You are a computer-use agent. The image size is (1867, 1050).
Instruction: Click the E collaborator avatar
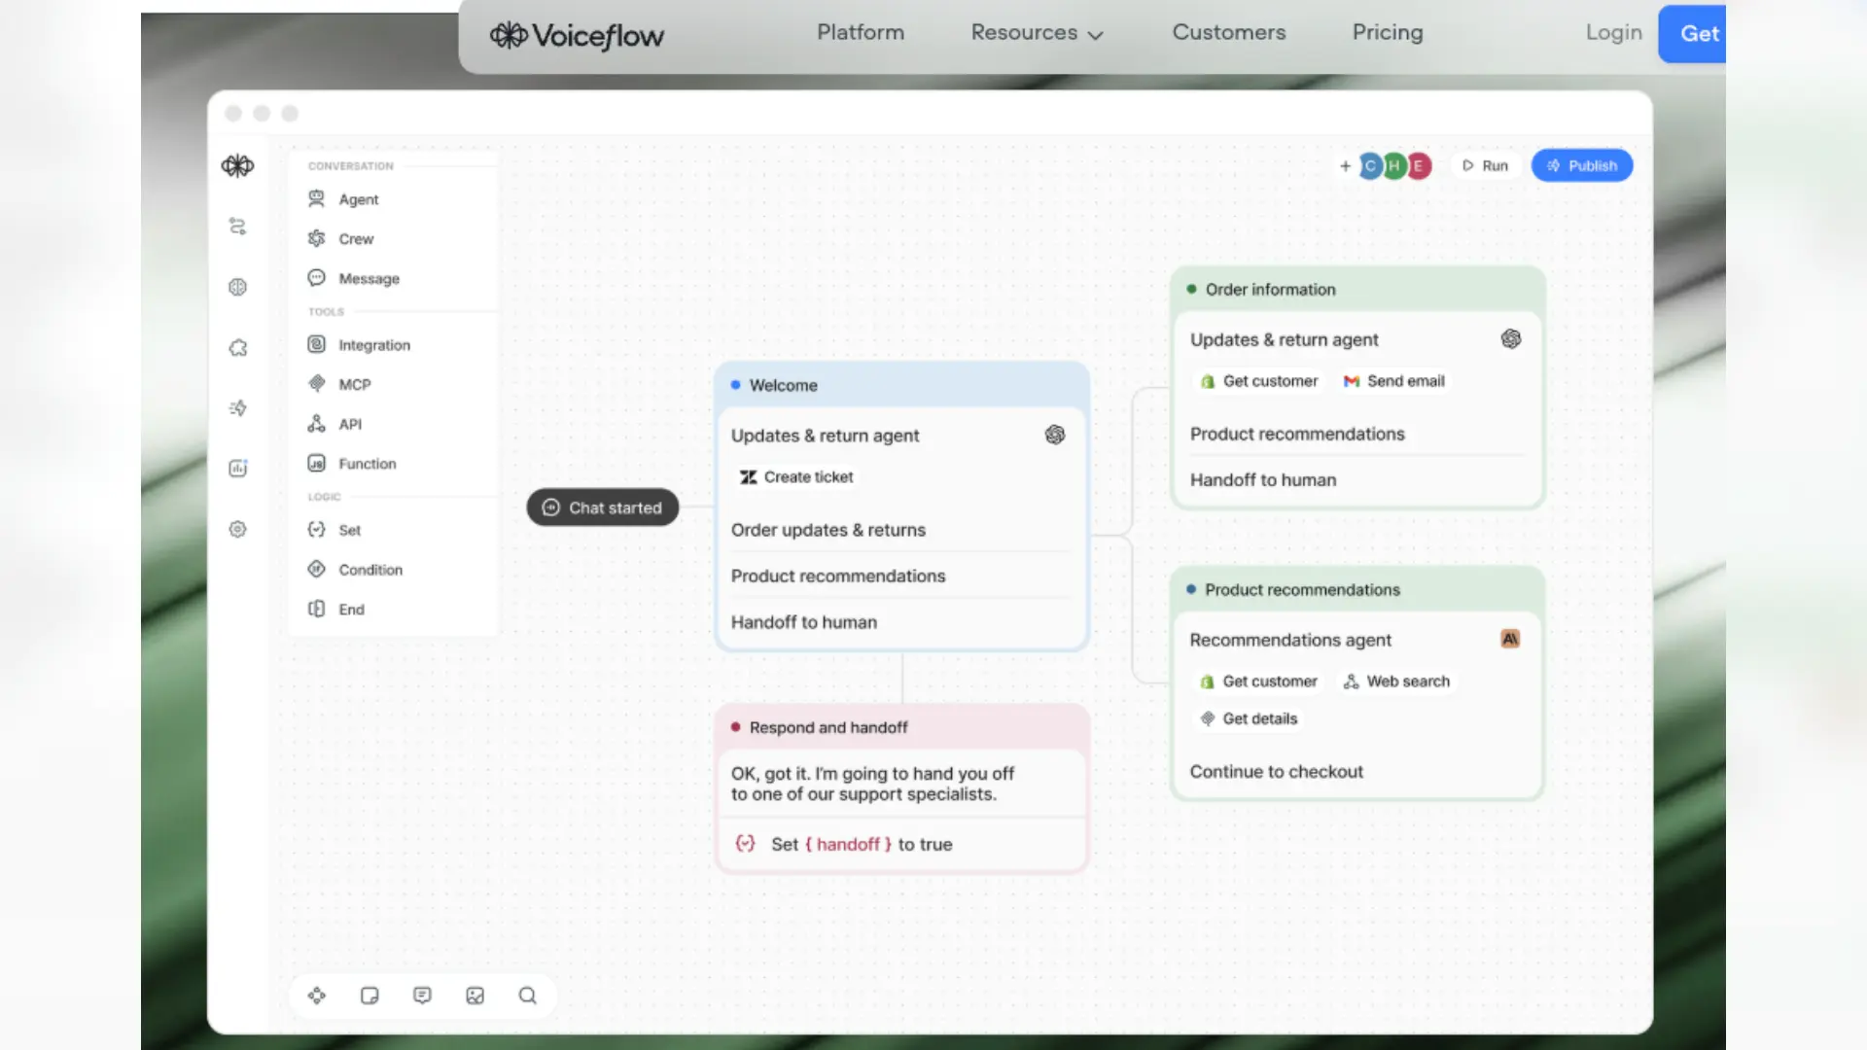tap(1419, 166)
